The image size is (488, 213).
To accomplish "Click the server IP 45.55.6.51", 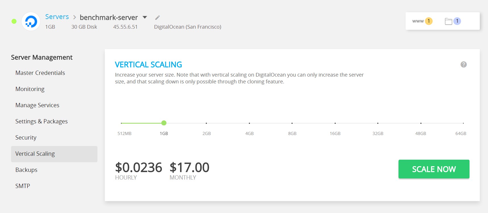I will (x=125, y=27).
